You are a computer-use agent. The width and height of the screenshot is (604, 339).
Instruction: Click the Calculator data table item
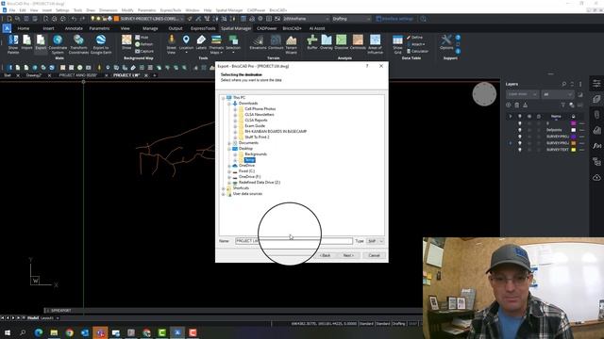point(417,51)
